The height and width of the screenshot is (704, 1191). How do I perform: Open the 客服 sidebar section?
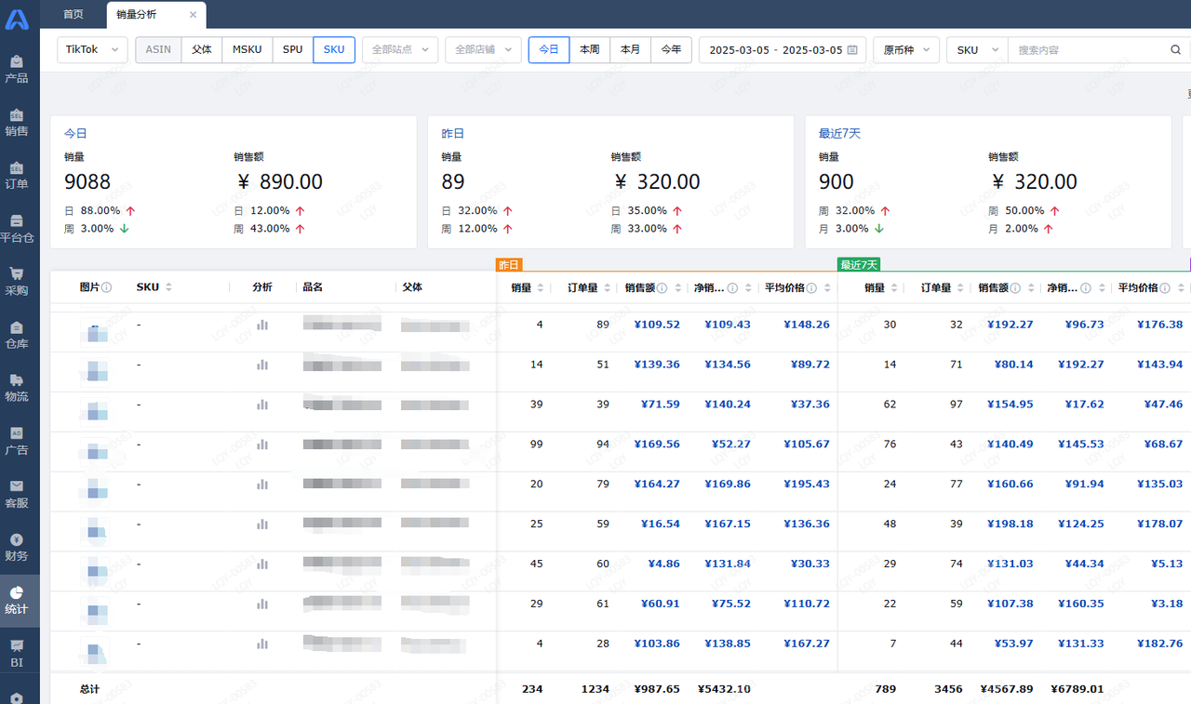(17, 494)
